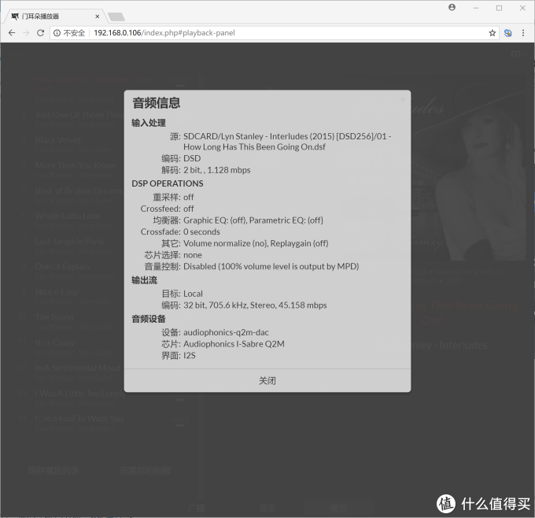Select playlist song Nice n Easy
This screenshot has height=518, width=535.
(x=57, y=292)
